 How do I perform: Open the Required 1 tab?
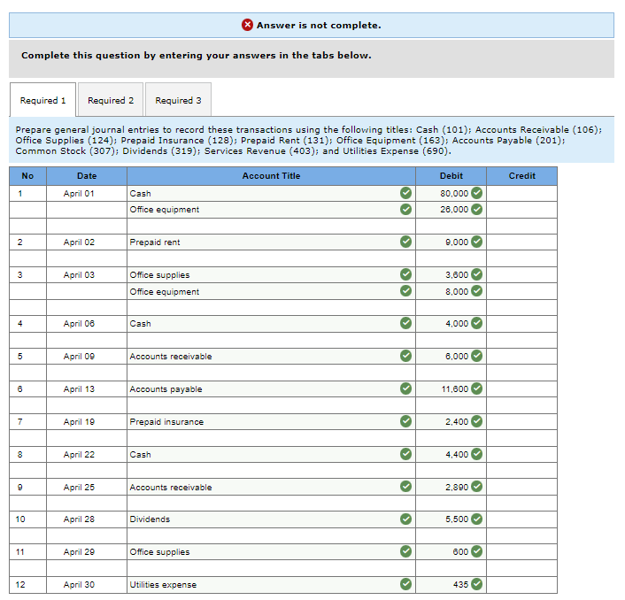(x=42, y=100)
